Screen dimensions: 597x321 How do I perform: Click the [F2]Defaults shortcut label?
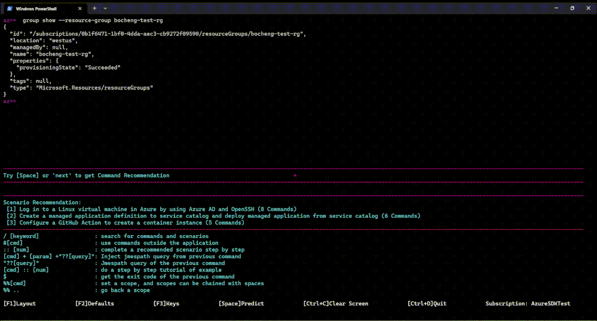pos(94,304)
